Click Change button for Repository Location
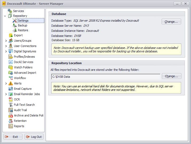Screen dimensions: 191x144 pos(172,76)
